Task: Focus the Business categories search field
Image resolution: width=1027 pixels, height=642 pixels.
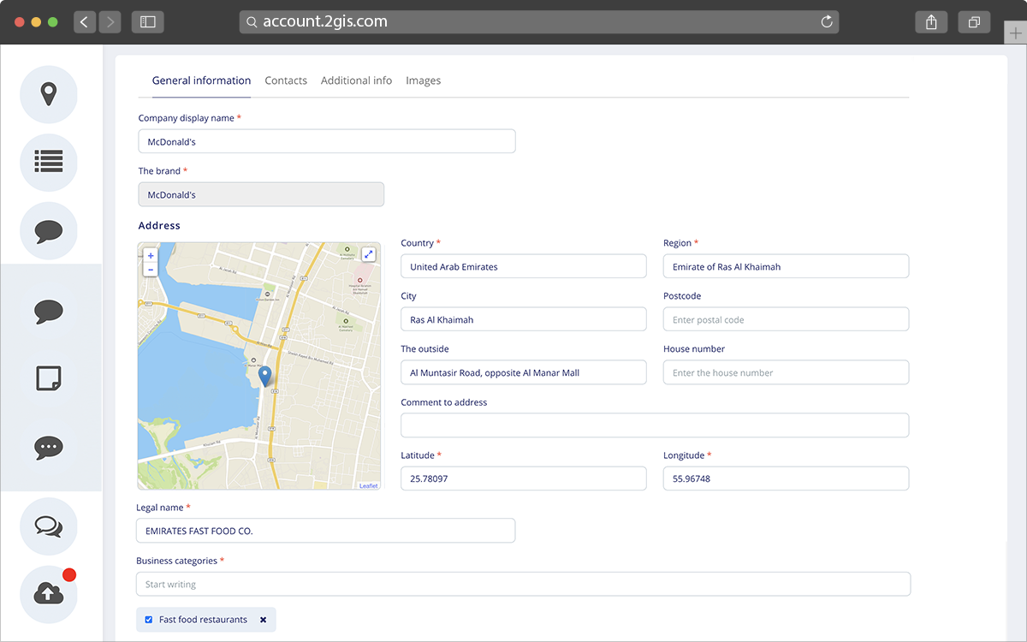Action: [x=523, y=584]
